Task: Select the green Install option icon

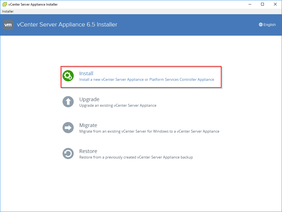Action: (68, 75)
